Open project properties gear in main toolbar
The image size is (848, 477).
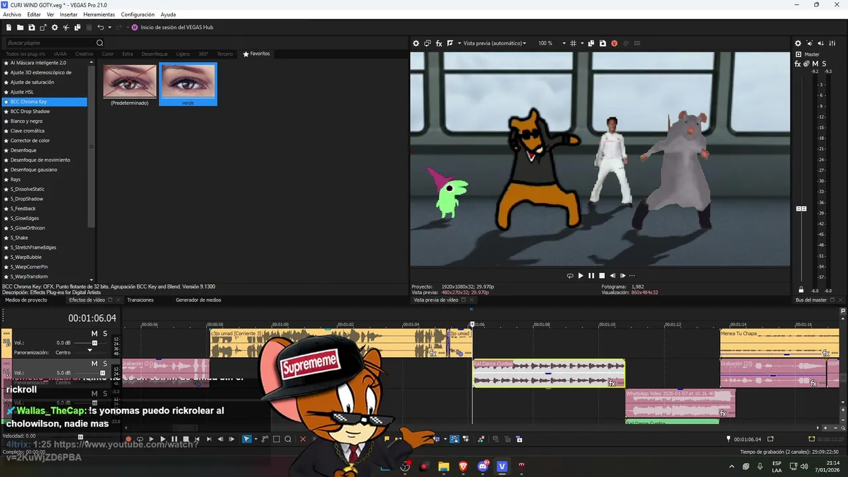(x=54, y=27)
